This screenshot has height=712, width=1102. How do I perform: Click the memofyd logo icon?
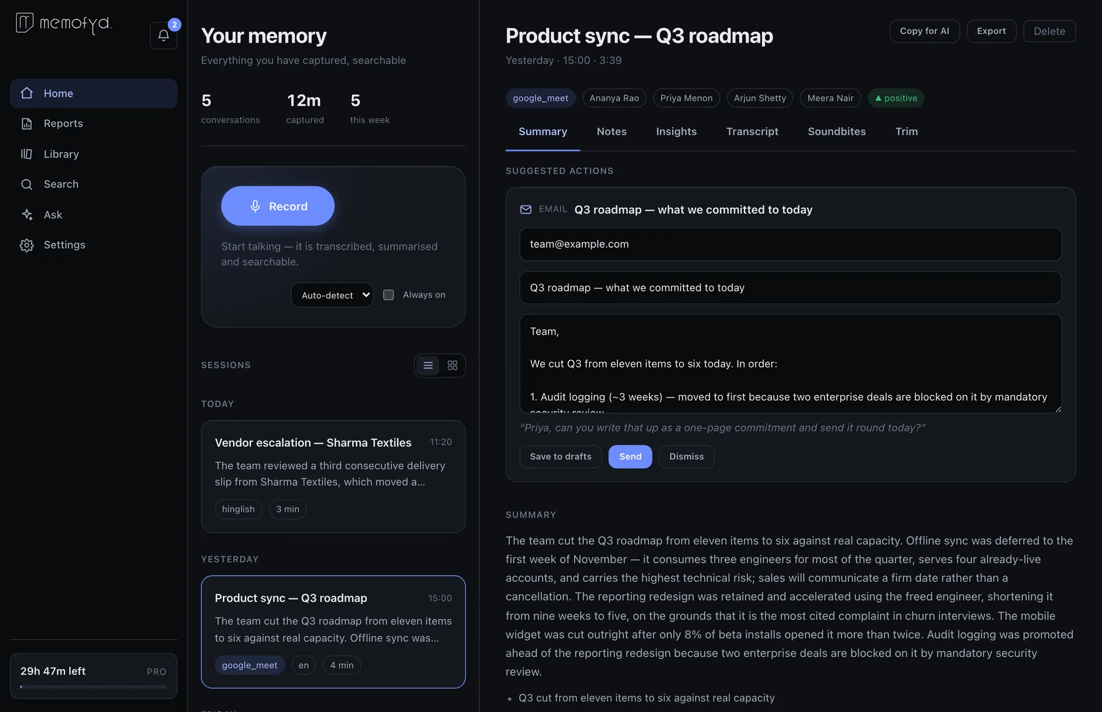pyautogui.click(x=24, y=23)
